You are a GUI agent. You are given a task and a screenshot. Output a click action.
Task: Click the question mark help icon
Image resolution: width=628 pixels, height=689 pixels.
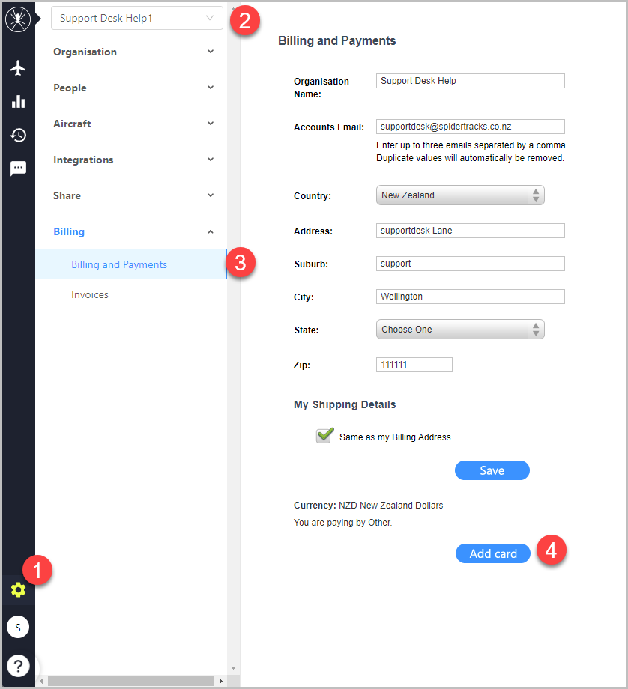[x=18, y=666]
